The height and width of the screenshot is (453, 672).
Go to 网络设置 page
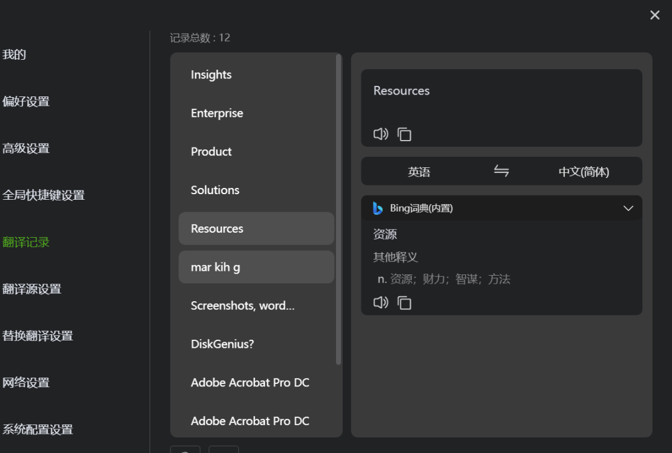click(x=26, y=382)
